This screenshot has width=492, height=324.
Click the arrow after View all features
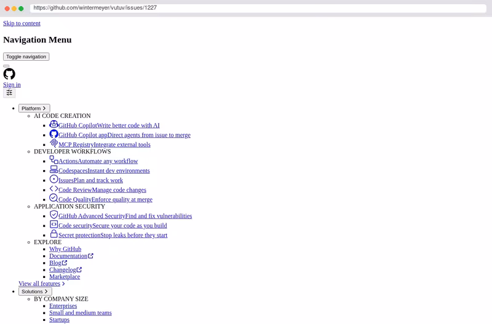63,283
